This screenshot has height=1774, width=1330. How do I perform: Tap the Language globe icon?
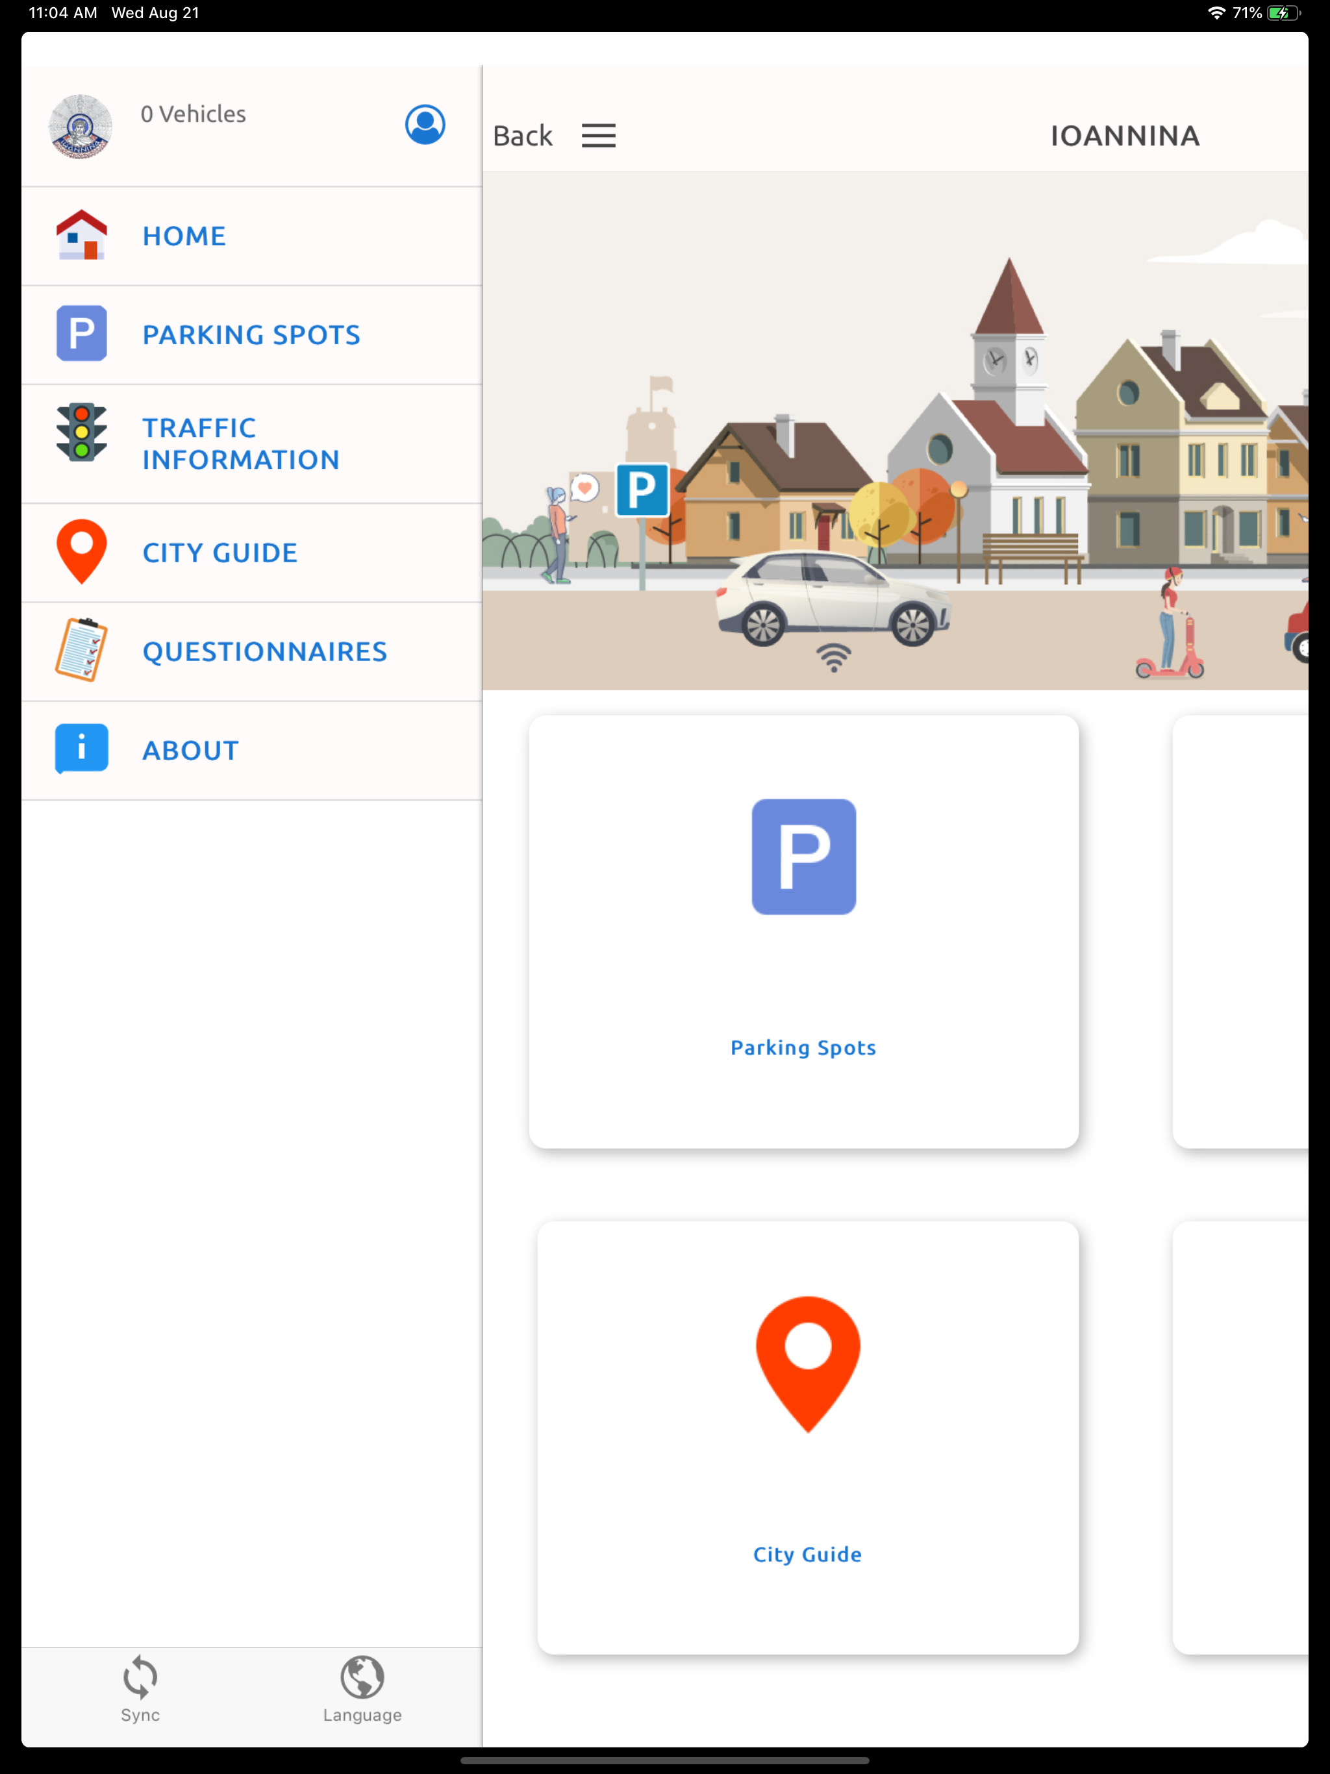coord(362,1677)
